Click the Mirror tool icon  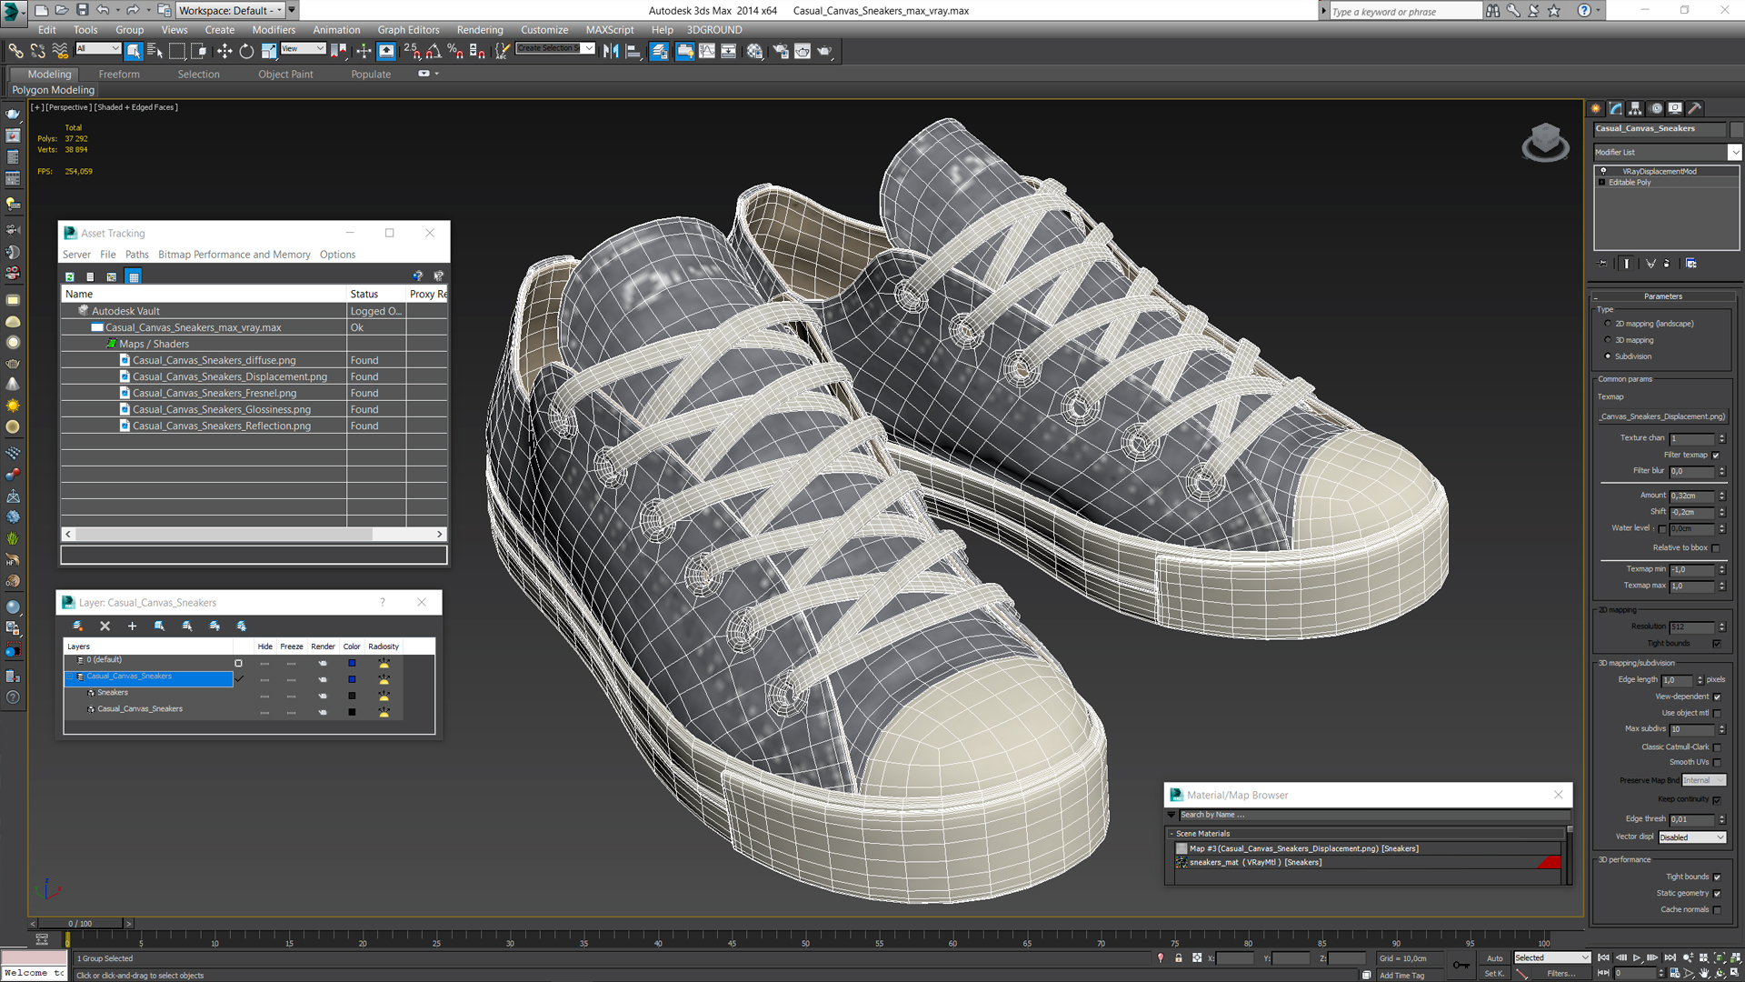pos(611,51)
